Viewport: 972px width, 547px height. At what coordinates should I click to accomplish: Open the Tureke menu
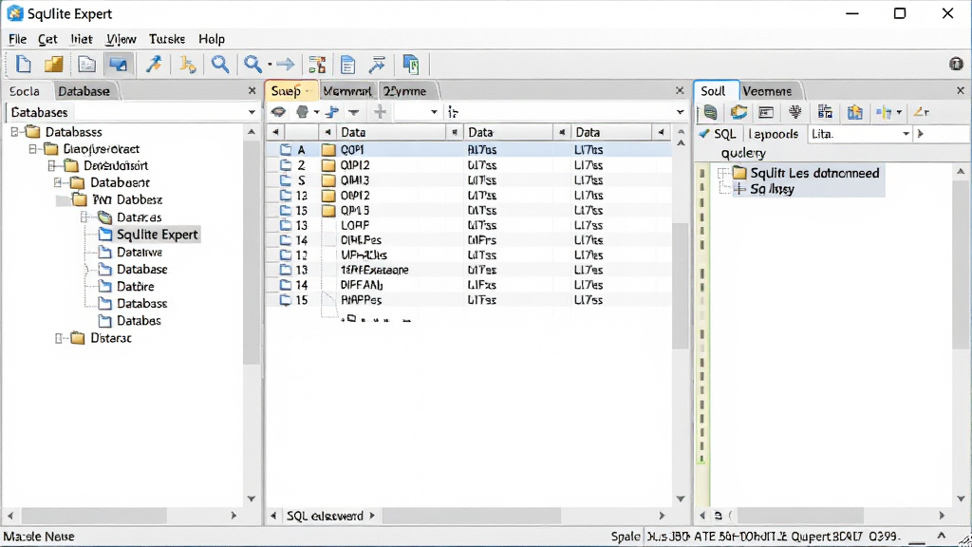click(167, 39)
